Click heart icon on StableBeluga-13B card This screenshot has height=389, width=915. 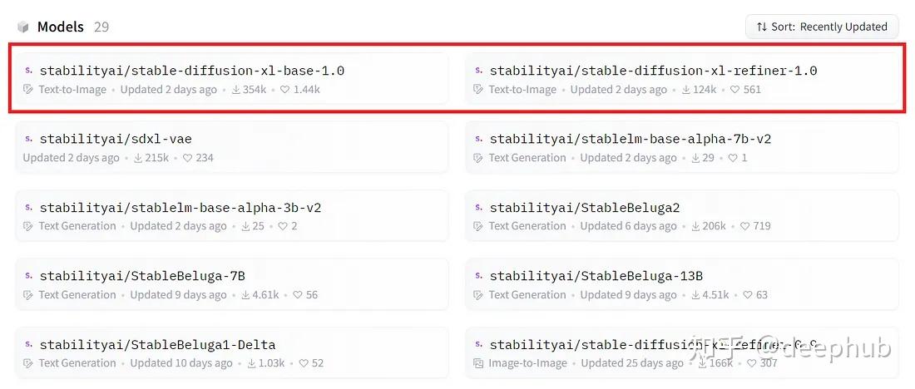(x=747, y=295)
